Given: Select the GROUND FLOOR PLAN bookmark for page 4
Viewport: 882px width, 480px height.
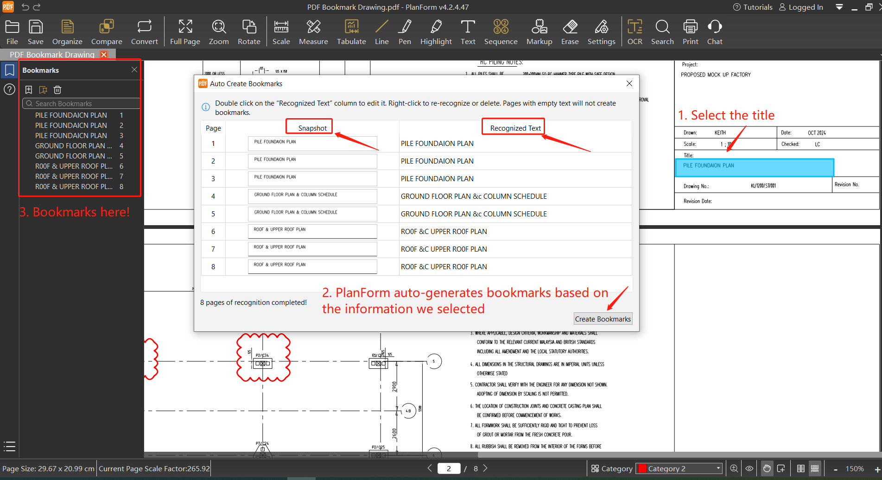Looking at the screenshot, I should (x=73, y=146).
